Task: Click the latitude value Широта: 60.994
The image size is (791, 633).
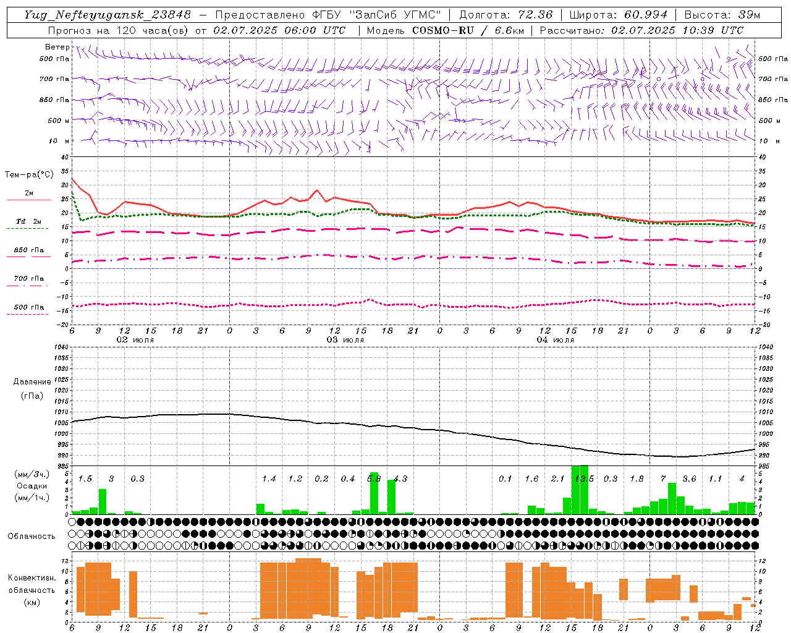Action: pos(618,15)
